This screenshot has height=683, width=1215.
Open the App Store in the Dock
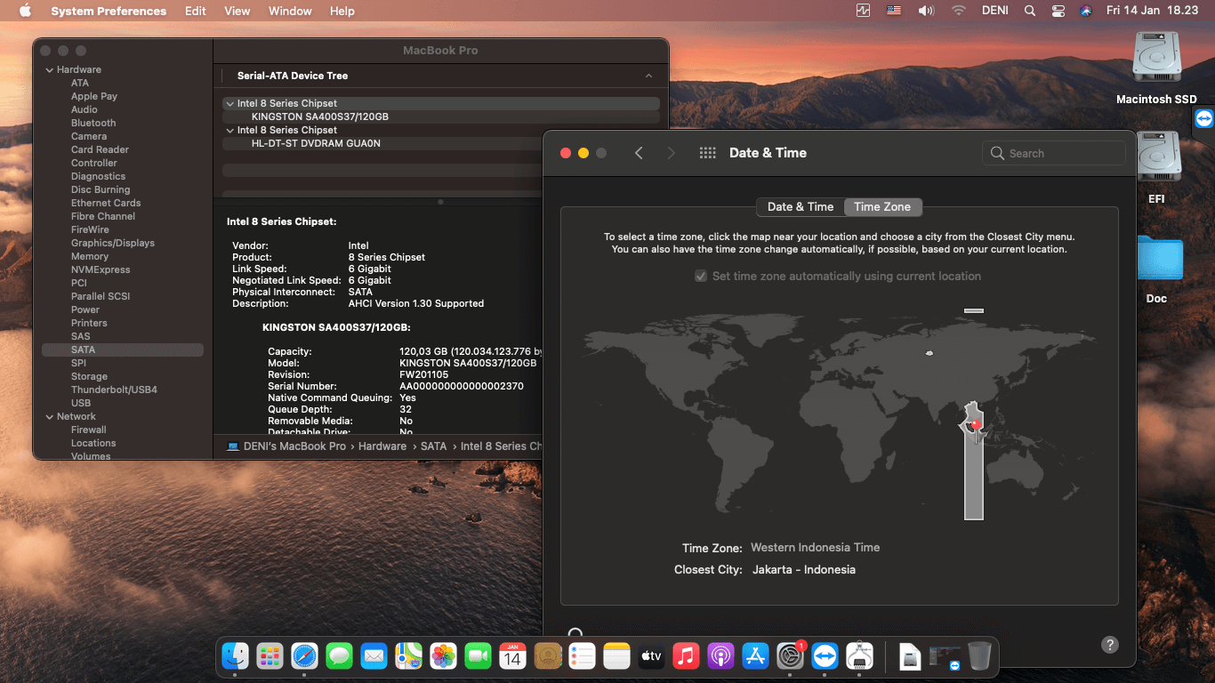[755, 656]
